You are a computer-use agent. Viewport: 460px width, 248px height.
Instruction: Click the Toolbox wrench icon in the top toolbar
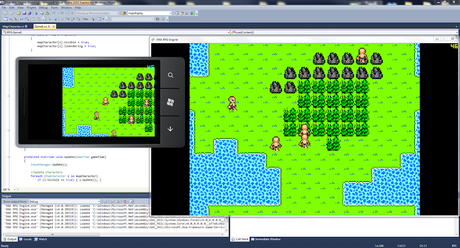(x=187, y=13)
